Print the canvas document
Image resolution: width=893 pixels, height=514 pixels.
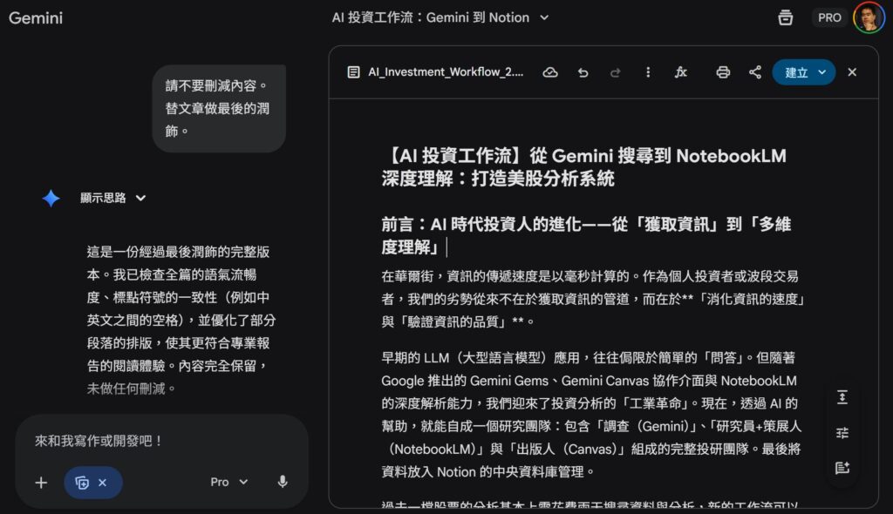(723, 72)
